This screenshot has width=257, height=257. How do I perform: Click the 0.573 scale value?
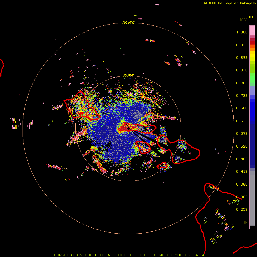(x=242, y=134)
